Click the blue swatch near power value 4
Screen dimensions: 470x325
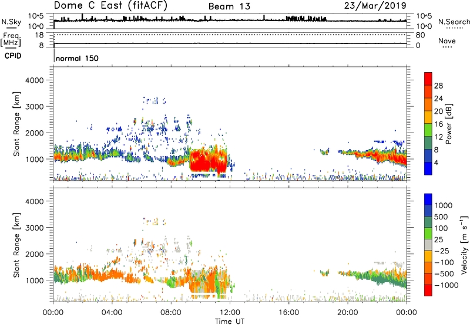pos(428,168)
